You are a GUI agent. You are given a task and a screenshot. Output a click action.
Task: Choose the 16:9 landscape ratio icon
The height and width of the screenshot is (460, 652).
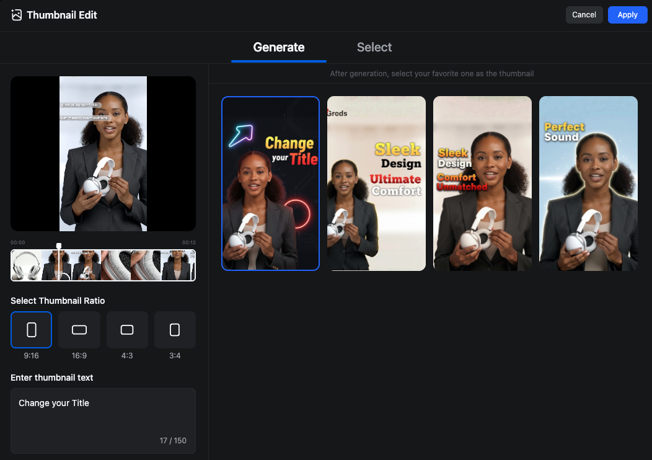point(79,330)
